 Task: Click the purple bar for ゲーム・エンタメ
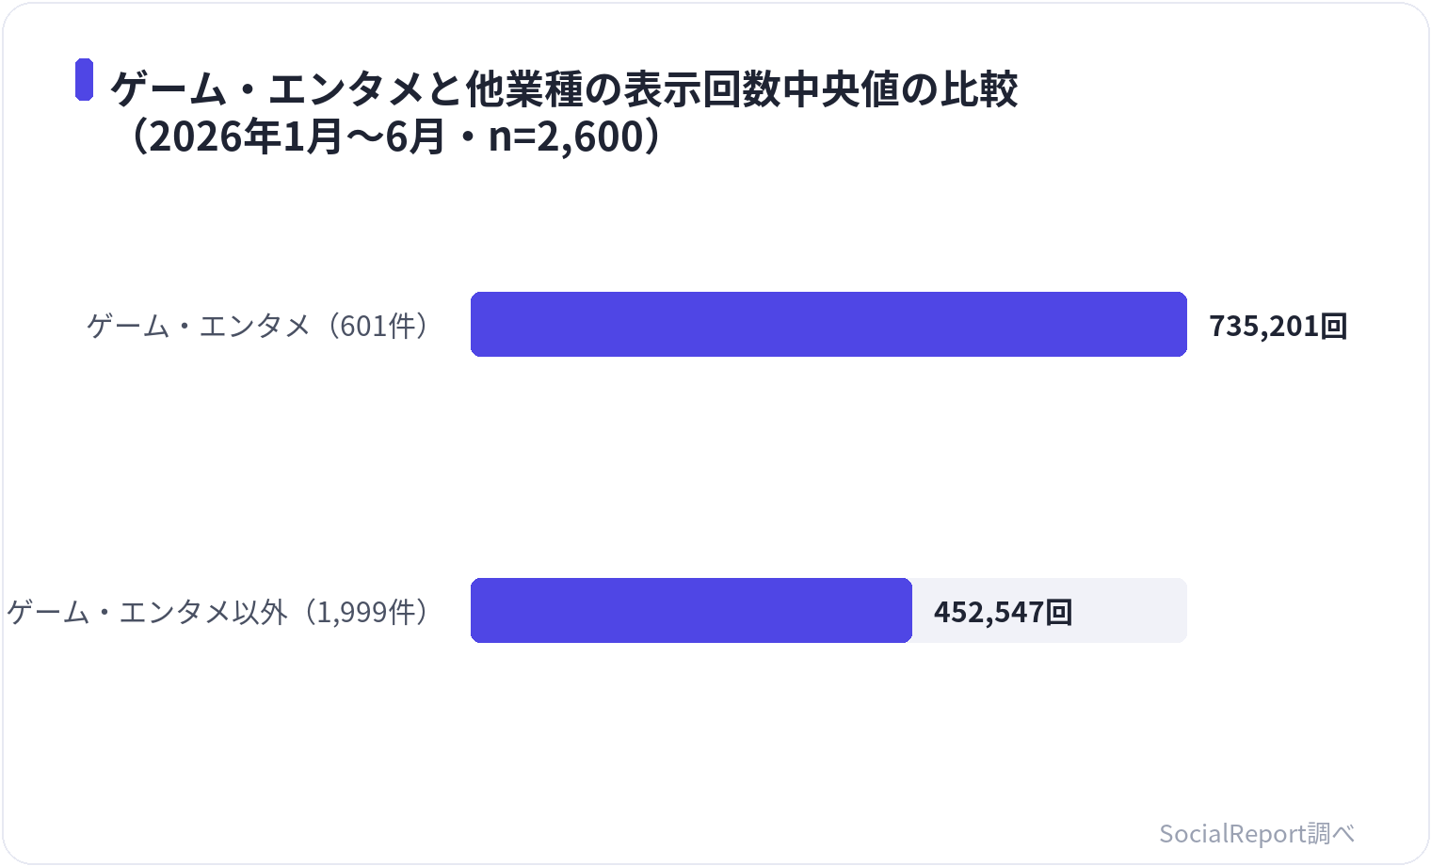tap(828, 325)
